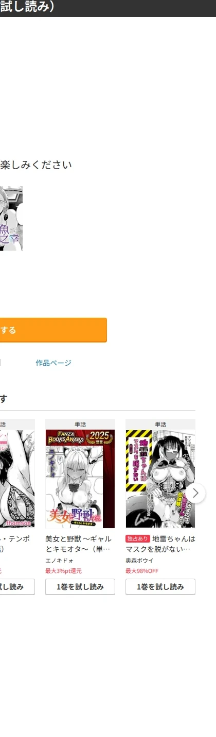Image resolution: width=216 pixels, height=737 pixels.
Task: Click the carousel next arrow chevron
Action: [195, 493]
